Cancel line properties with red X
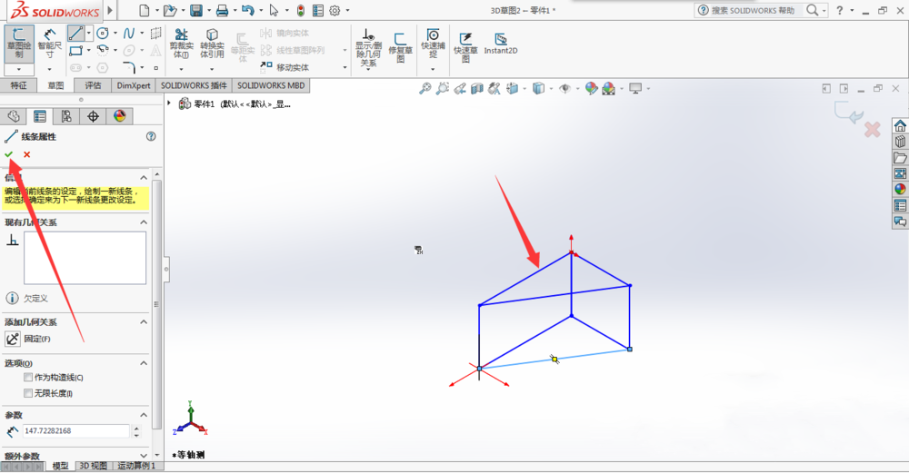Screen dimensions: 909x473 pyautogui.click(x=26, y=154)
